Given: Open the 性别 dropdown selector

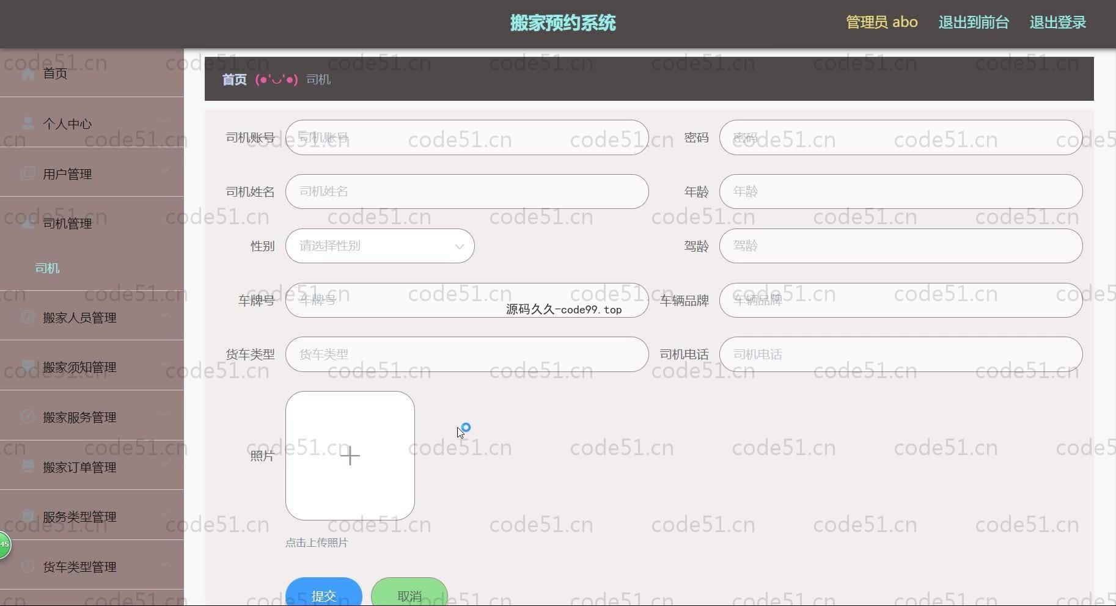Looking at the screenshot, I should tap(380, 246).
